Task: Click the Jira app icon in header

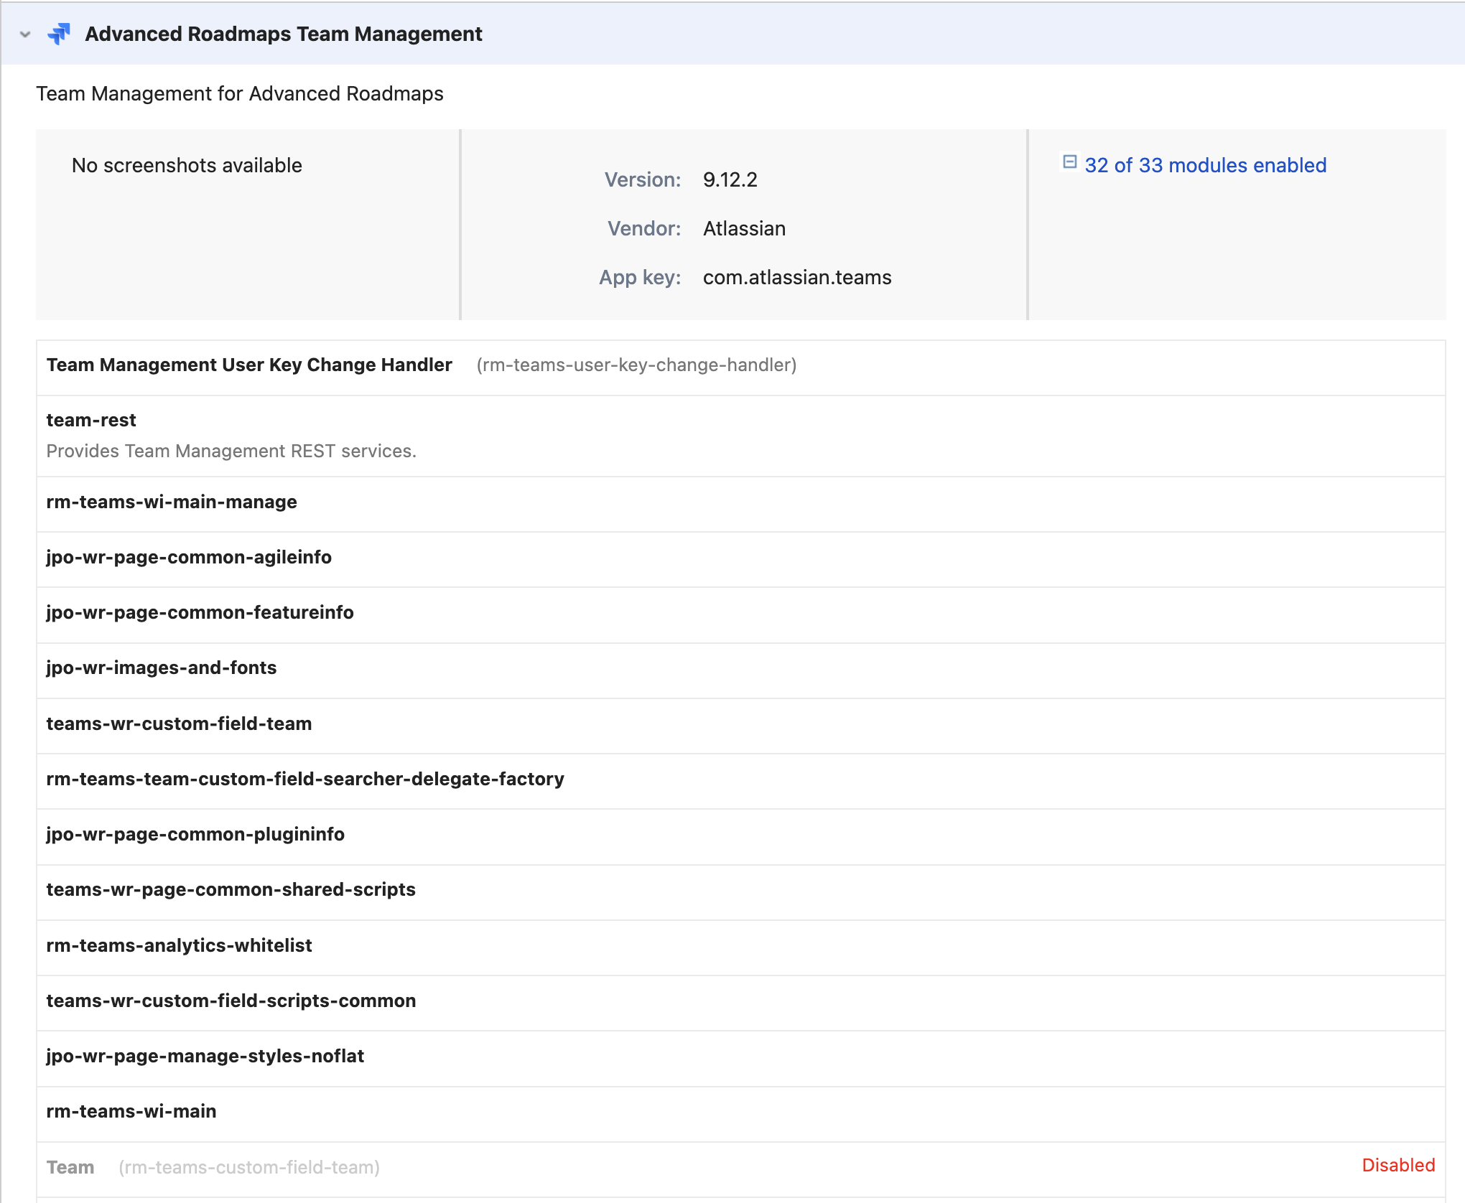Action: coord(59,34)
